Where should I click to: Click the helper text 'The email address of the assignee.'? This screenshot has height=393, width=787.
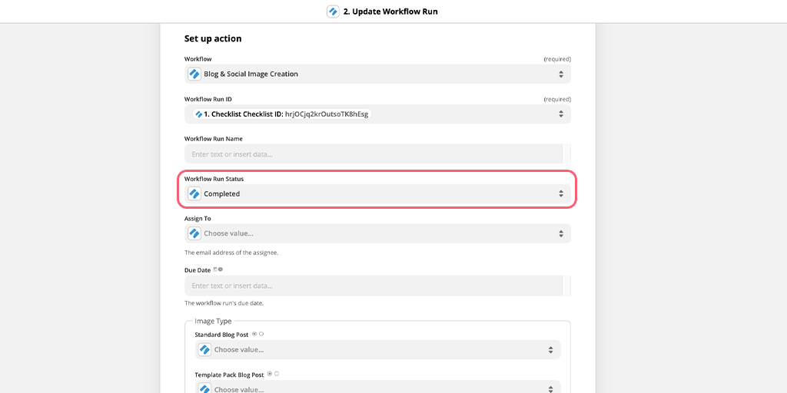[x=231, y=253]
